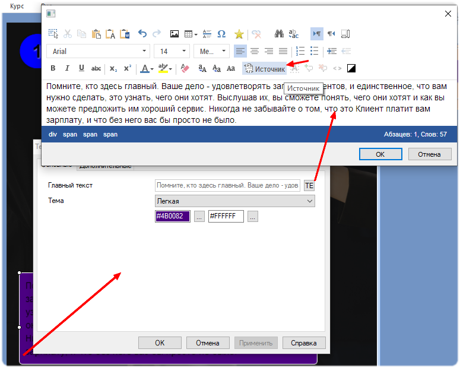
Task: Select the last span in path bar
Action: coord(110,134)
